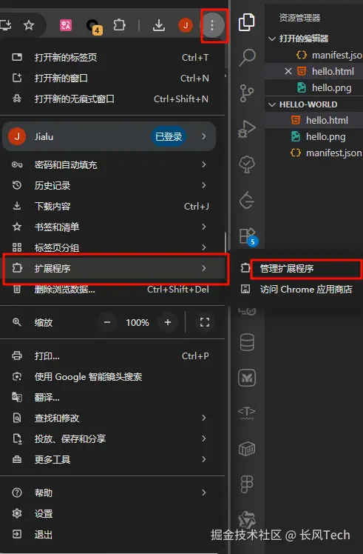Open VS Code Extensions icon with badge 5

click(248, 237)
